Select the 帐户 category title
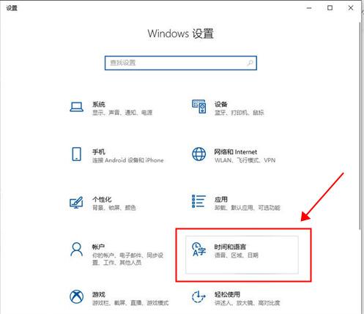Viewport: 364px width, 314px height. (x=99, y=247)
